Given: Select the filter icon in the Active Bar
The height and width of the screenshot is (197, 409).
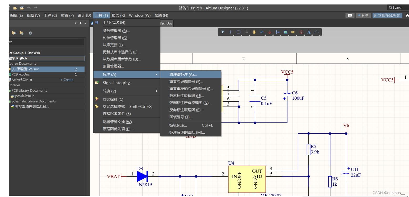Looking at the screenshot, I should click(223, 32).
